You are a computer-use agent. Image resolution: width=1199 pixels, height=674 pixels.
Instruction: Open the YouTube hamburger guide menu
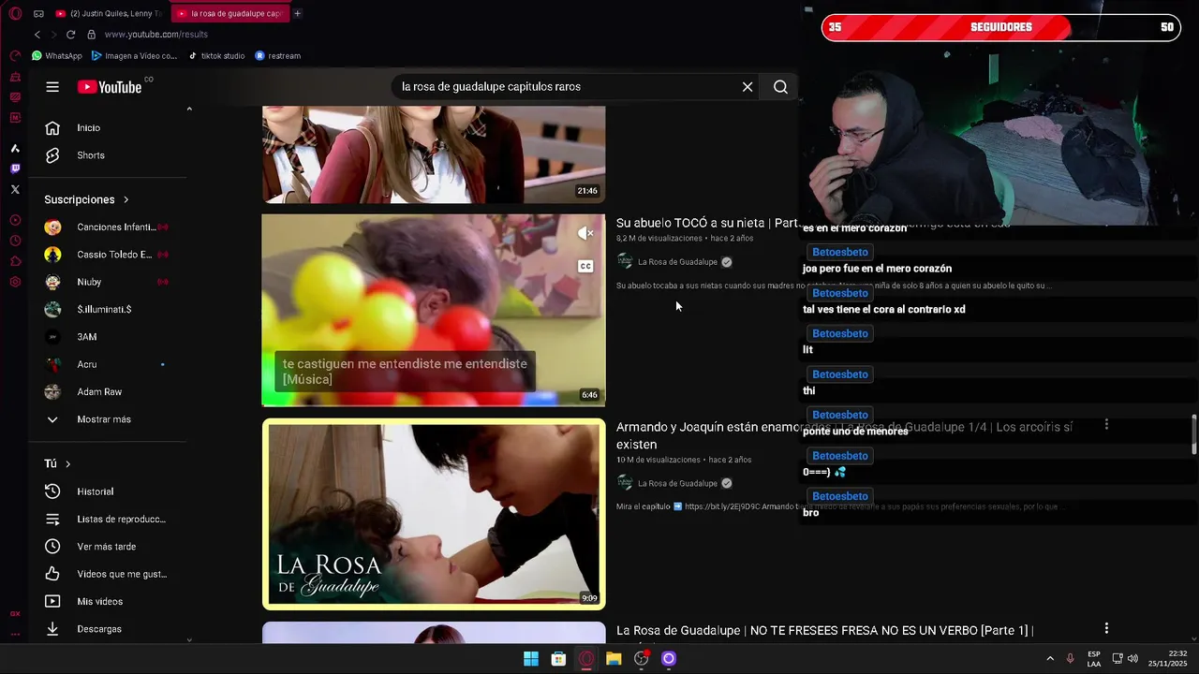52,87
